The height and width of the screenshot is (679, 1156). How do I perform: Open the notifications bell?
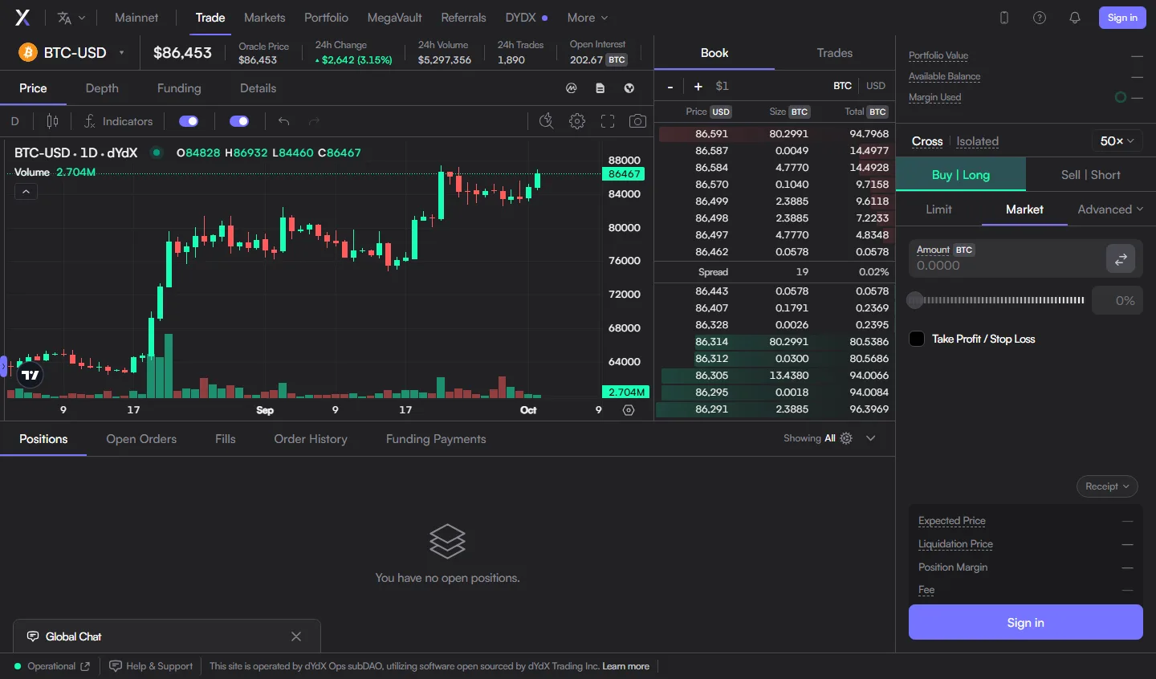click(1074, 18)
